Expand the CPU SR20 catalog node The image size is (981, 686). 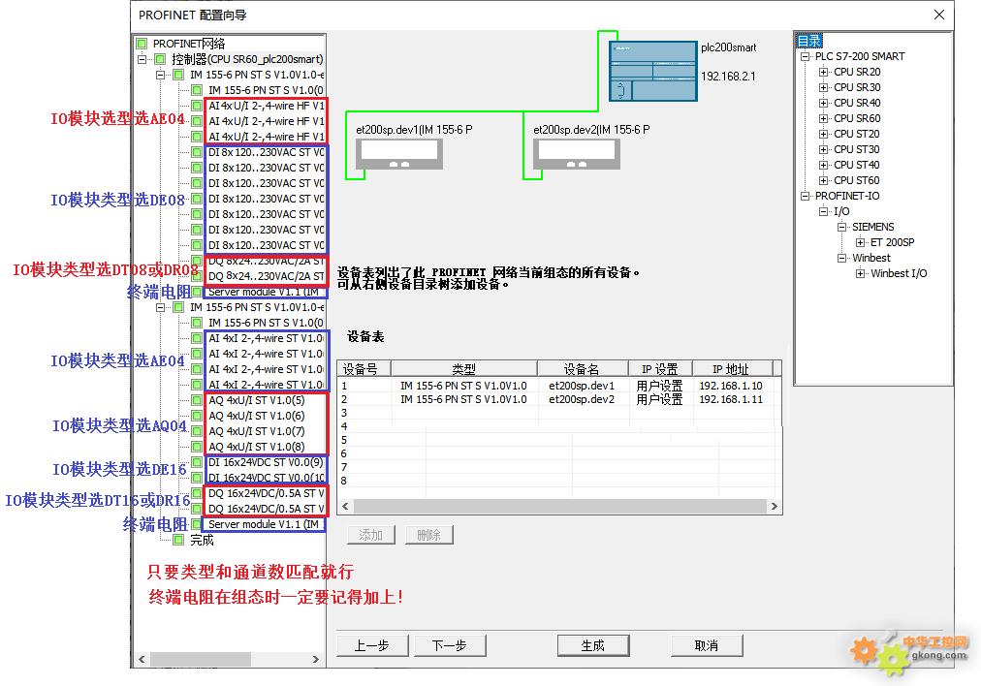click(823, 72)
